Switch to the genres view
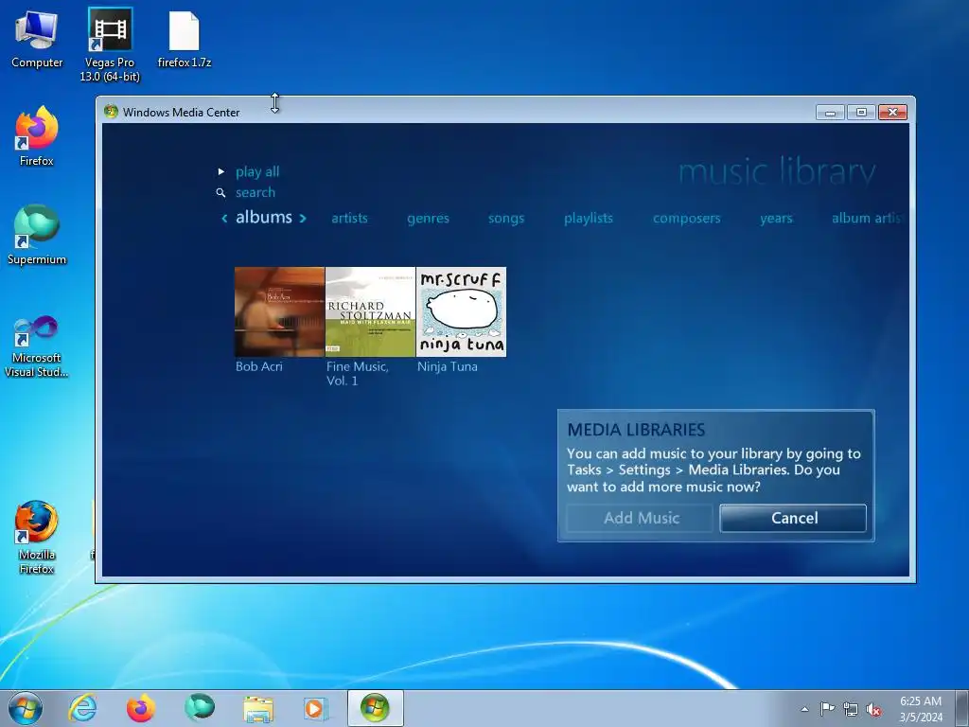 pos(428,219)
